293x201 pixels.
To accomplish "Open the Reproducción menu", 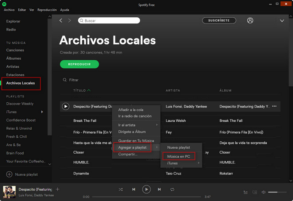I will 47,10.
